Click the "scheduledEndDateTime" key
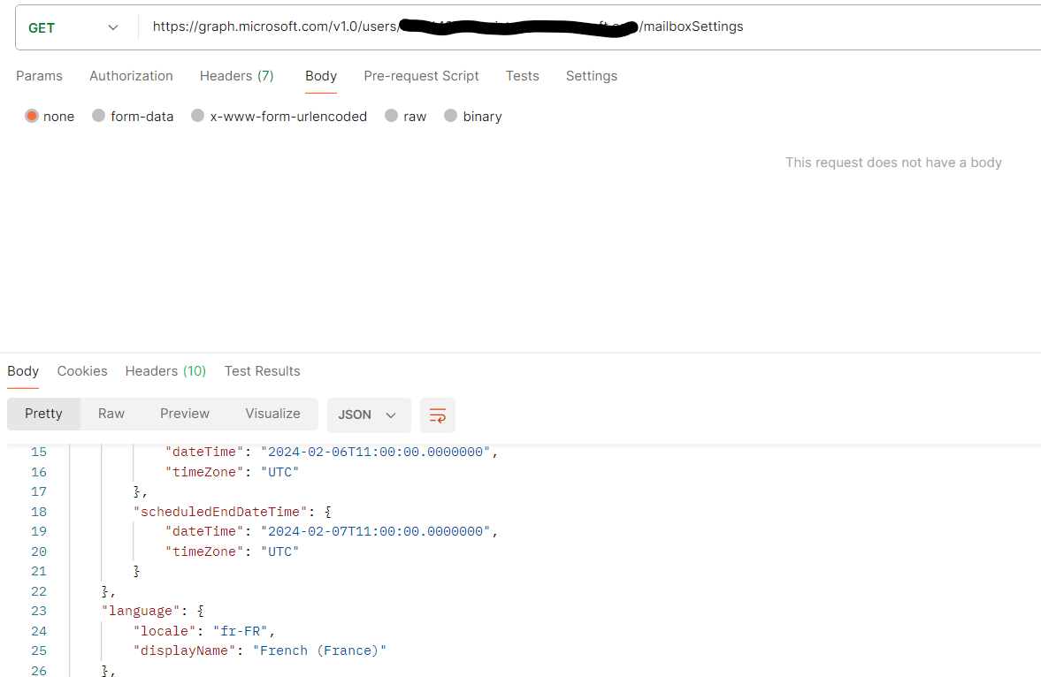Image resolution: width=1041 pixels, height=677 pixels. [219, 512]
